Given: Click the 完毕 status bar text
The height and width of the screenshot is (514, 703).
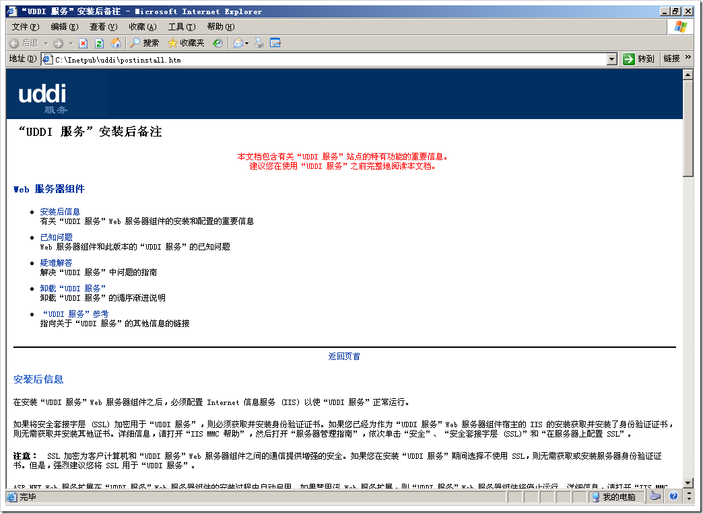Looking at the screenshot, I should pos(28,497).
